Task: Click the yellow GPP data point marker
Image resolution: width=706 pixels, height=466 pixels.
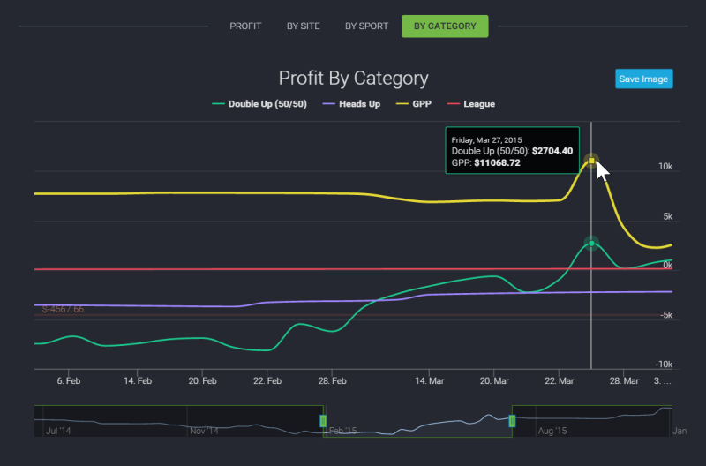Action: coord(591,161)
